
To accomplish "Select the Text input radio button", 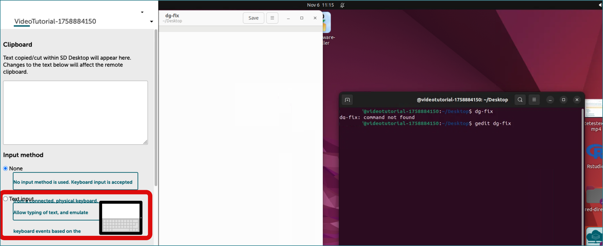I will tap(6, 199).
